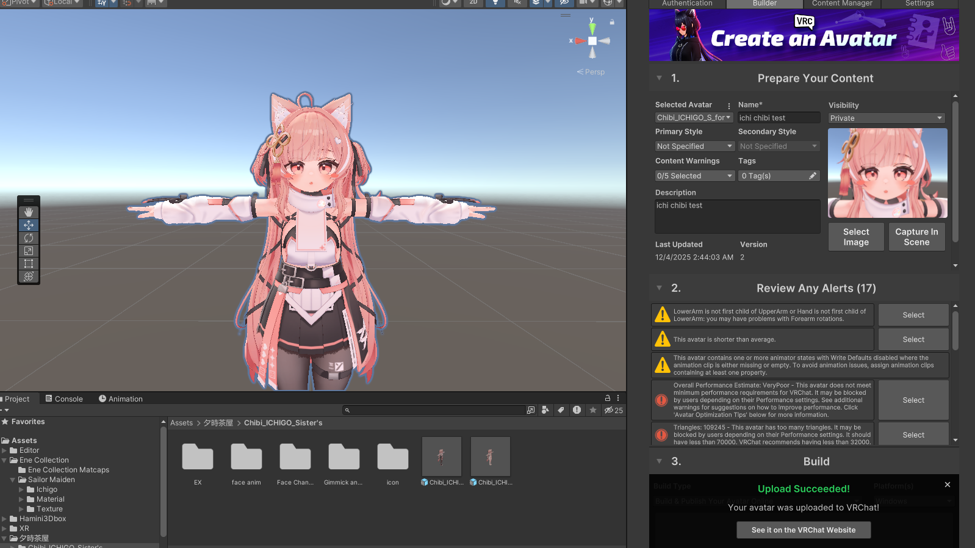
Task: Select the Move tool in scene overlay
Action: (29, 225)
